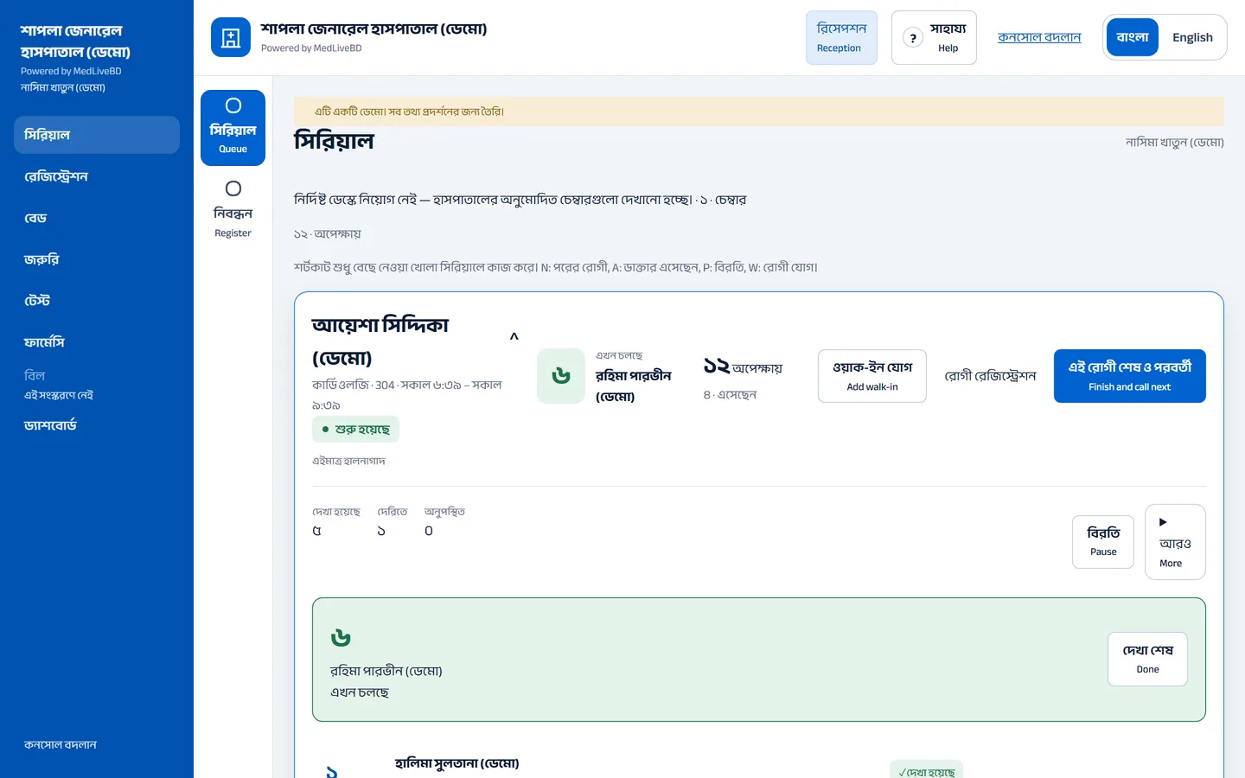1245x778 pixels.
Task: Click the অনুপস্থিত absent counter
Action: click(444, 521)
